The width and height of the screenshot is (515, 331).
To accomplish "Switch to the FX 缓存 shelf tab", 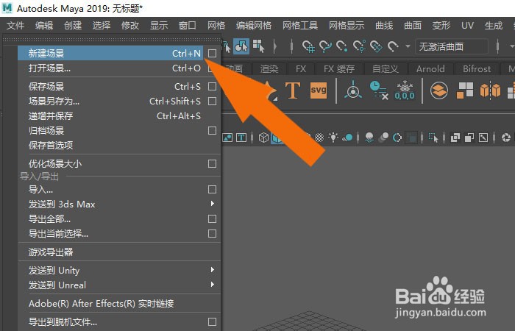I will (339, 69).
